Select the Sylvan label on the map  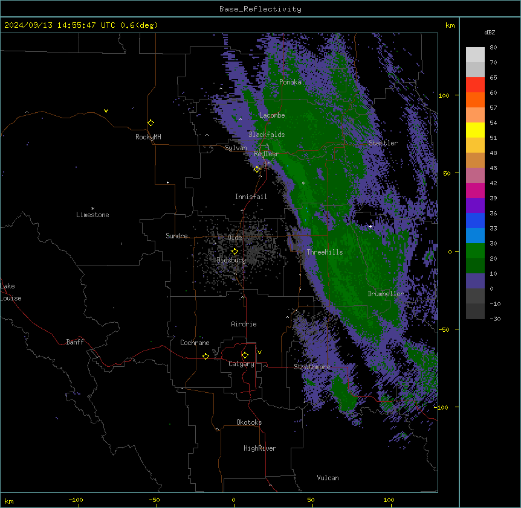tap(236, 148)
